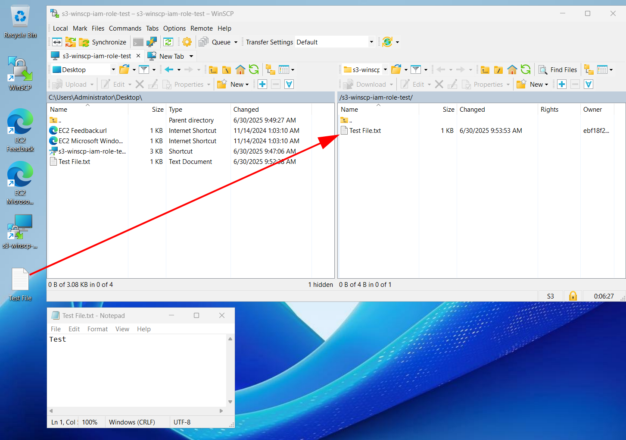Open Notepad Format menu
The image size is (626, 440).
[97, 329]
